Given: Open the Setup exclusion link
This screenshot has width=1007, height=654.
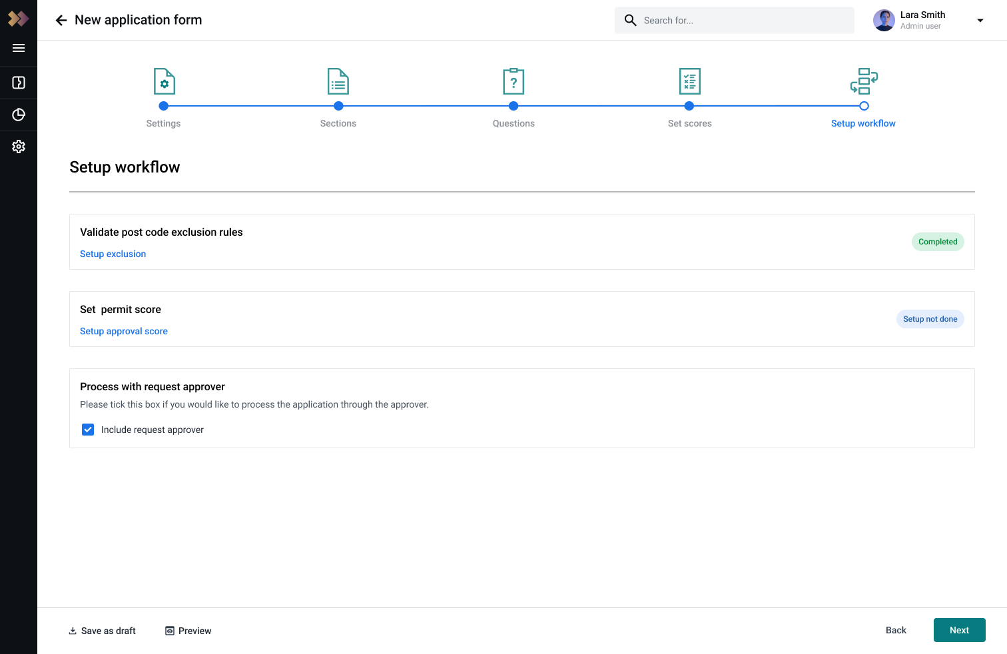Looking at the screenshot, I should [113, 254].
